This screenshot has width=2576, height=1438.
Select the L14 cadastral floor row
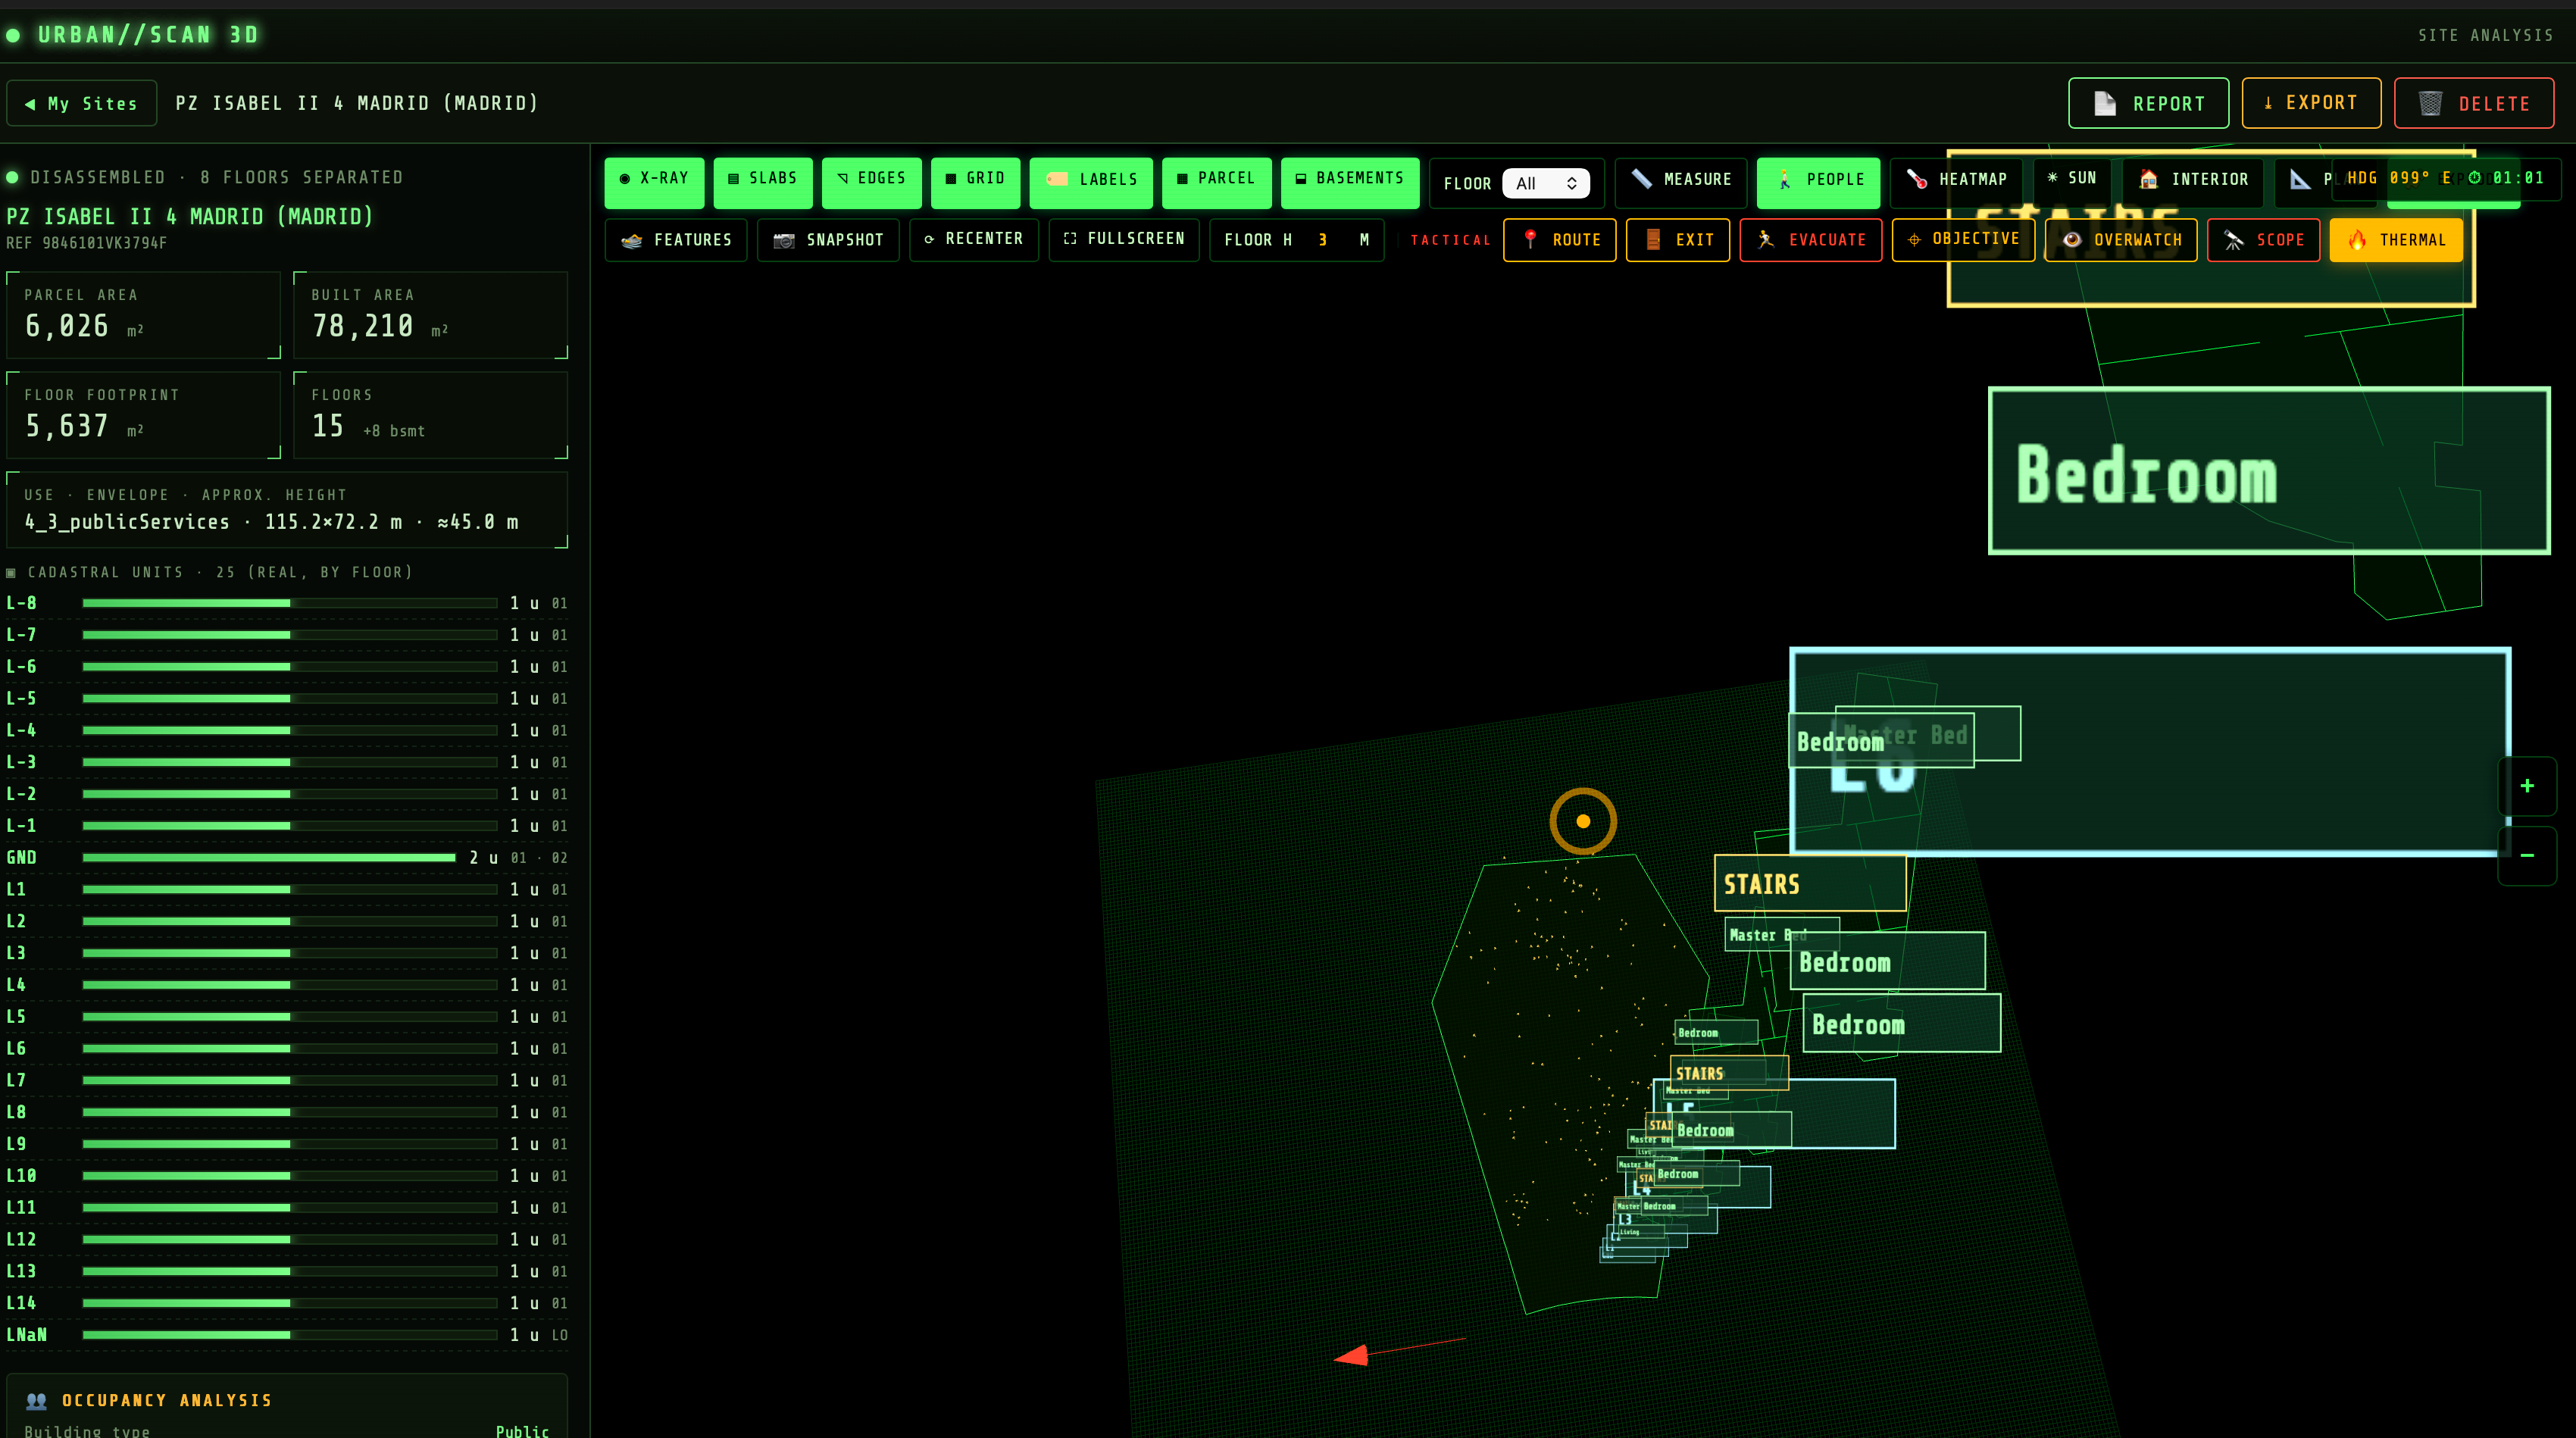[x=287, y=1303]
